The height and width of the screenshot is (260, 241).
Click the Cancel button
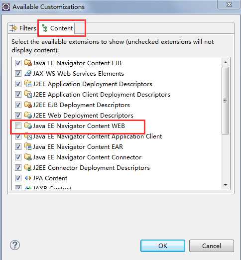pyautogui.click(x=212, y=246)
